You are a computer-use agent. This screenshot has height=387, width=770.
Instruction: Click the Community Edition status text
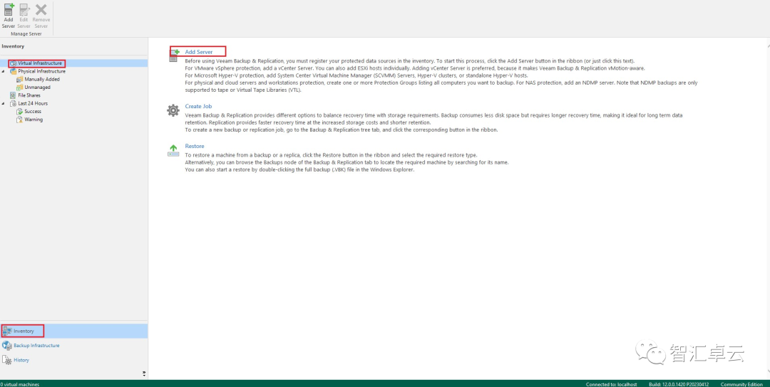[741, 384]
